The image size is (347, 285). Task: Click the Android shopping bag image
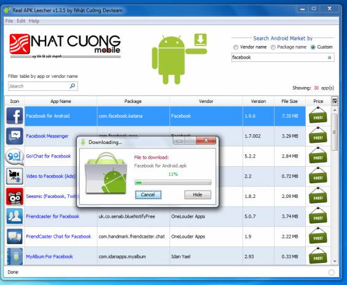click(106, 173)
